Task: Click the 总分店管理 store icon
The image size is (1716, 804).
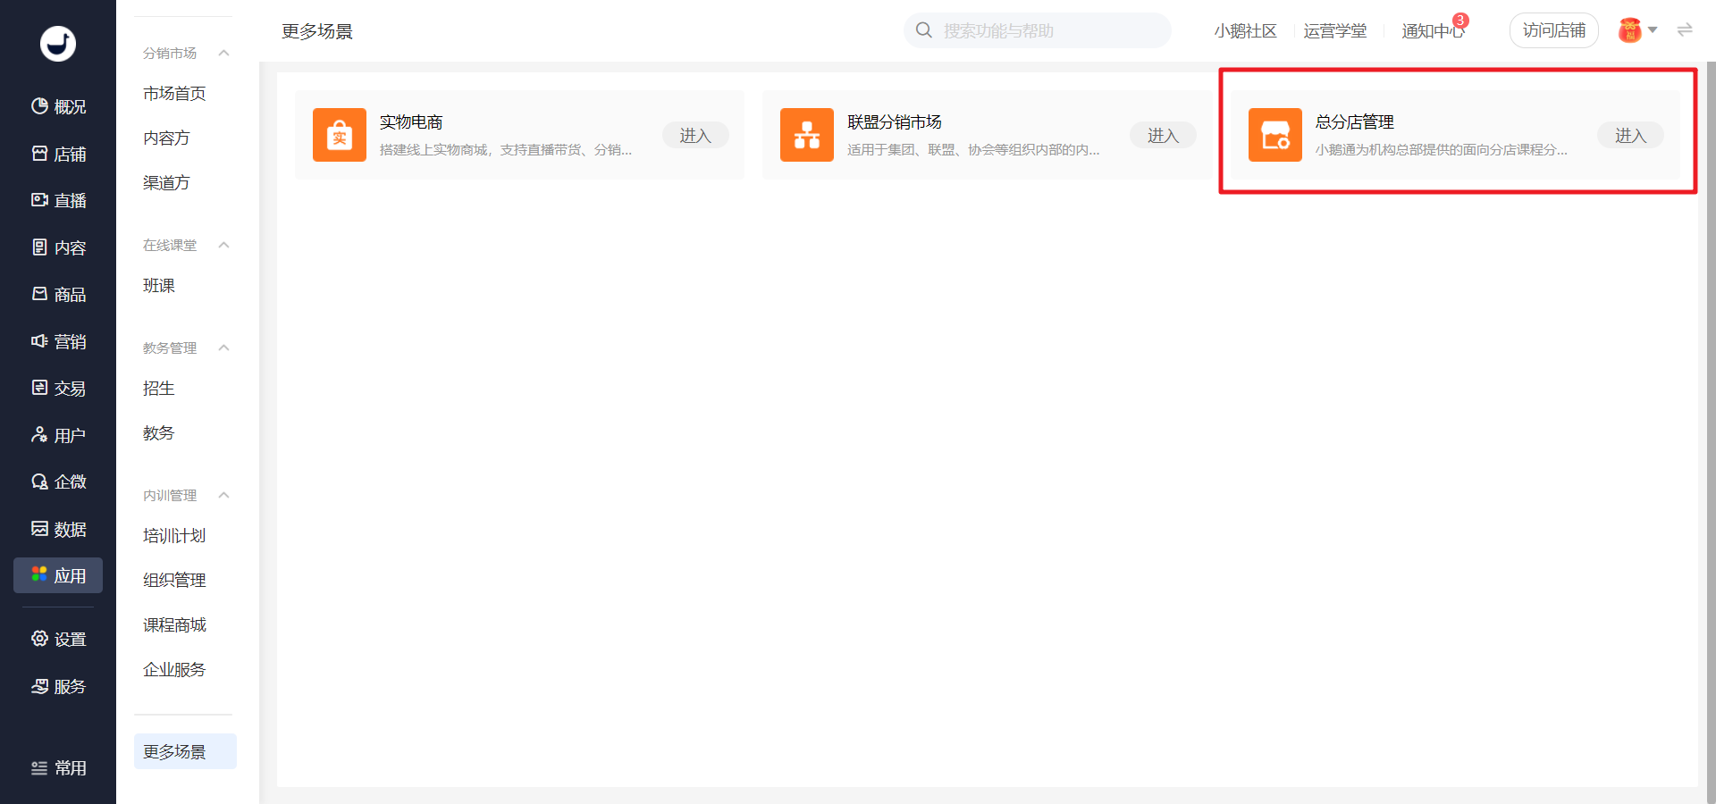Action: coord(1275,135)
